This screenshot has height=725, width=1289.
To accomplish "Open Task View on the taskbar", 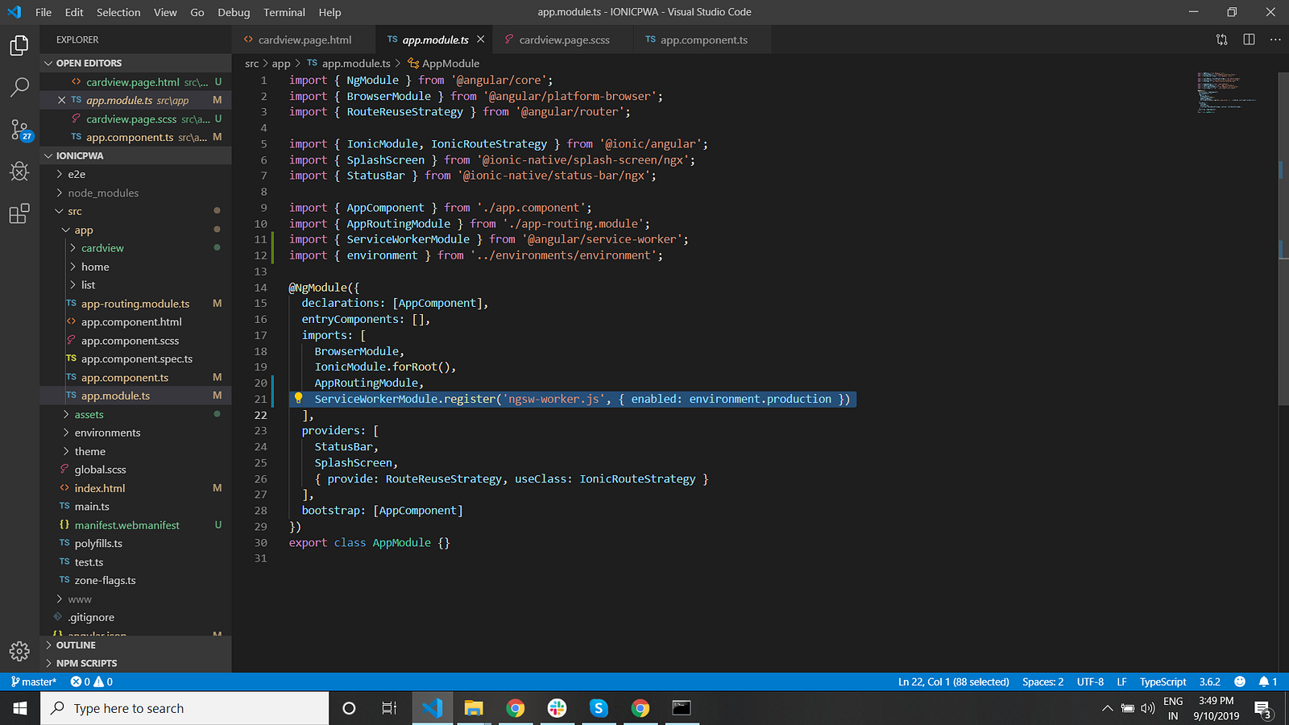I will tap(389, 708).
